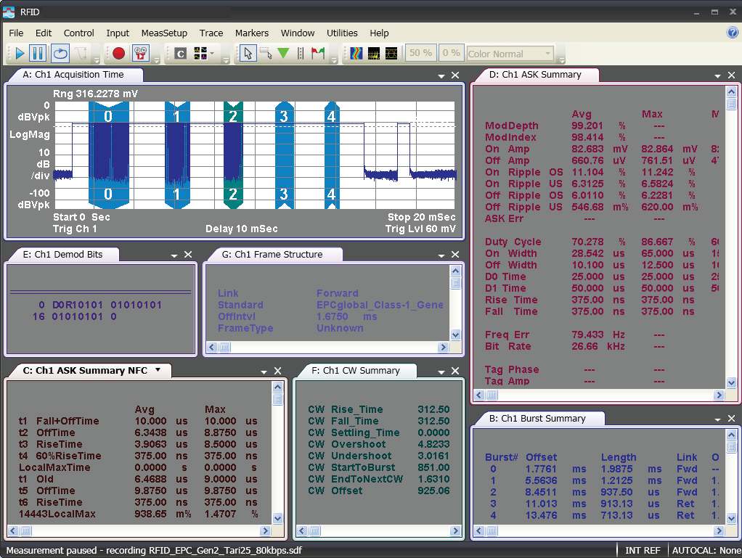This screenshot has height=558, width=742.
Task: Click burst marker 2 in the acquisition trace
Action: pyautogui.click(x=232, y=116)
